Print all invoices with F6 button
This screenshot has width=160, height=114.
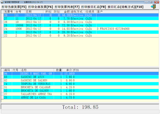coord(41,7)
